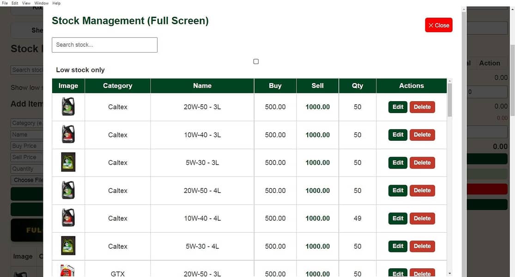Viewport: 515px width, 277px height.
Task: Click the Name column header
Action: tap(202, 86)
